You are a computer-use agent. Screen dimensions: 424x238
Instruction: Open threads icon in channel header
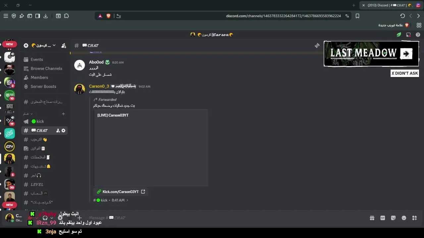tap(317, 46)
